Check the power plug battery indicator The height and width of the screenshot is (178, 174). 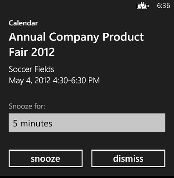[x=143, y=6]
